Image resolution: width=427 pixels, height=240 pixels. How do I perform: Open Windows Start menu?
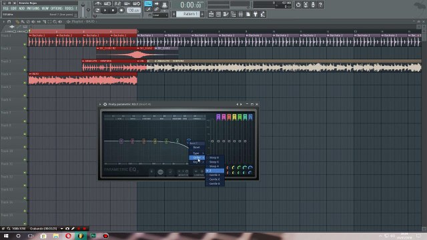coord(6,236)
